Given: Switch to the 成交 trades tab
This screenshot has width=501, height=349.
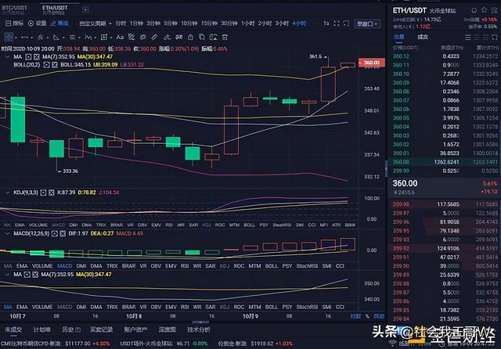Looking at the screenshot, I should point(423,37).
